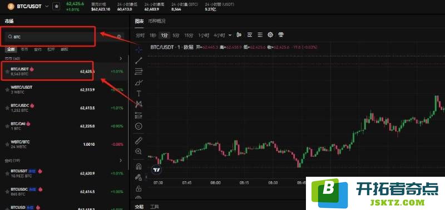Select the ruler measure tool

(139, 141)
